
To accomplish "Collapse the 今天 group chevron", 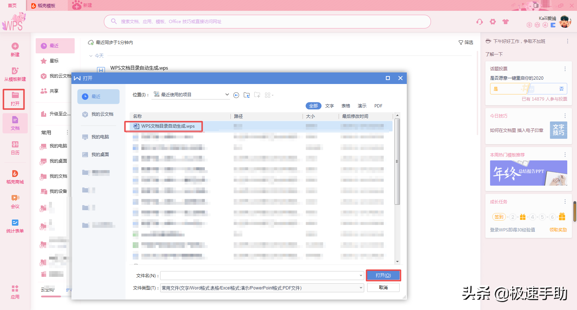I will (x=91, y=56).
